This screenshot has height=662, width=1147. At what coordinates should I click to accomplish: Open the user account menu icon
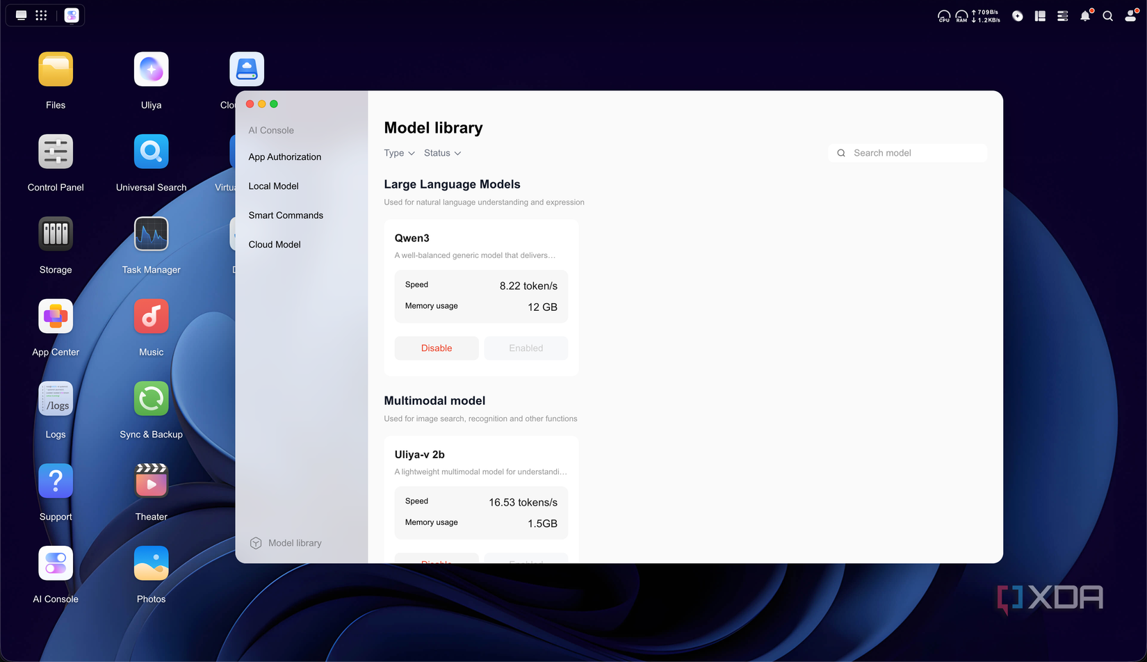point(1132,15)
